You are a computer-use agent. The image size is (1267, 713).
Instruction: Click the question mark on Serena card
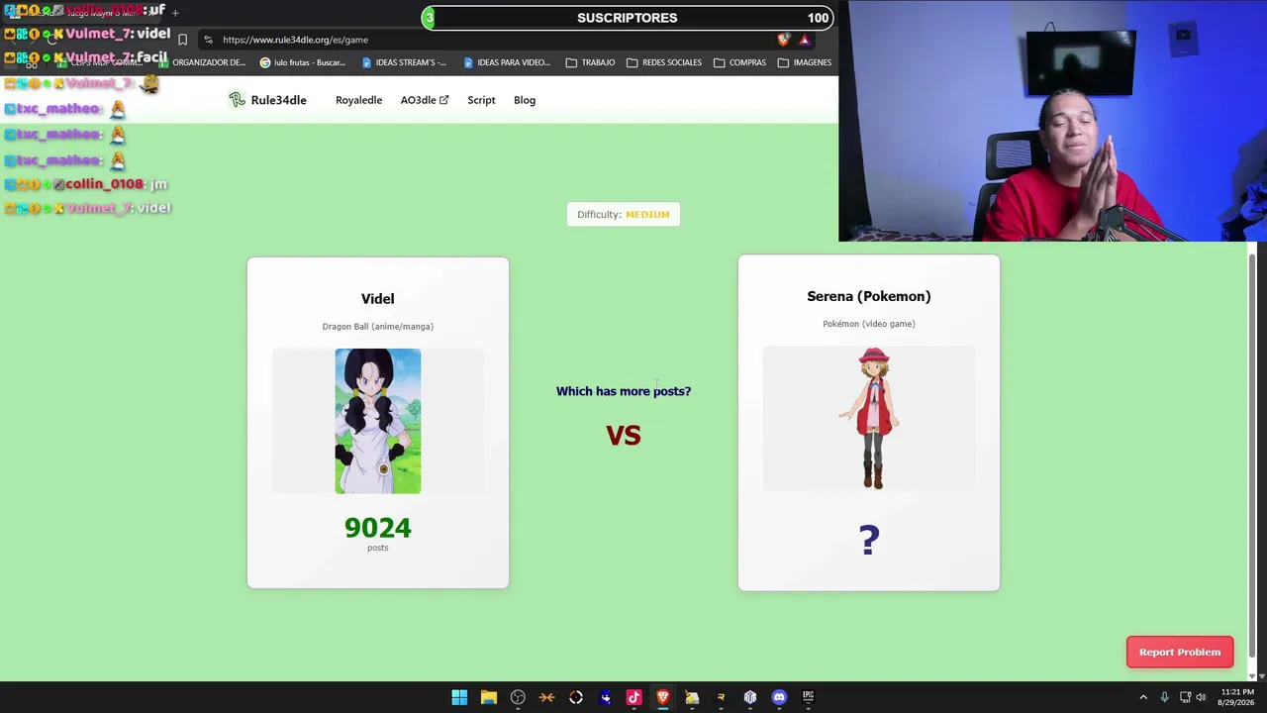pyautogui.click(x=869, y=540)
